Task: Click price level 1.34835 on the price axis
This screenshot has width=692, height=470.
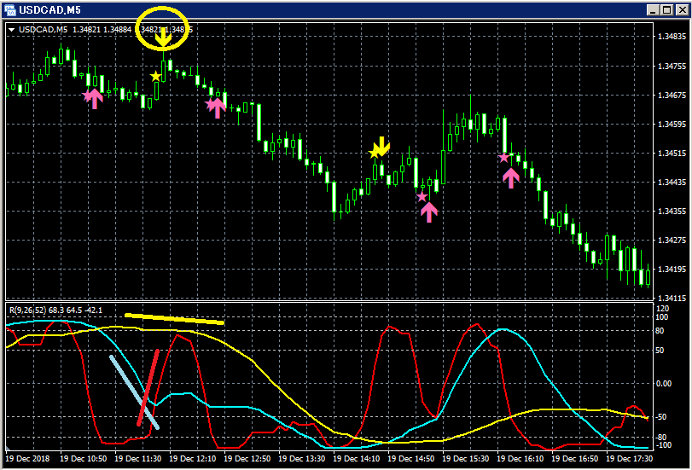Action: coord(672,37)
